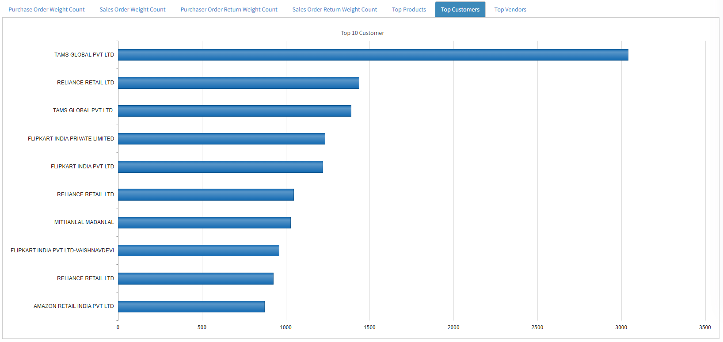723x342 pixels.
Task: Click the 'TAMS GLOBAL PVT LTD' label without period
Action: (84, 55)
